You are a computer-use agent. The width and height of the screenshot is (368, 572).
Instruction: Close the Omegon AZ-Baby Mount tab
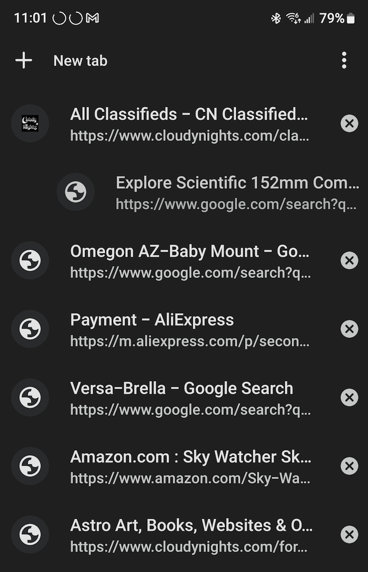pyautogui.click(x=349, y=260)
